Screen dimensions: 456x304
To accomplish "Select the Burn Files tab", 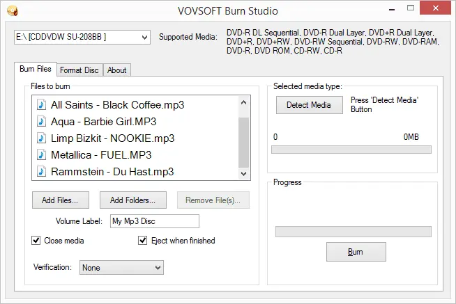I will click(35, 69).
